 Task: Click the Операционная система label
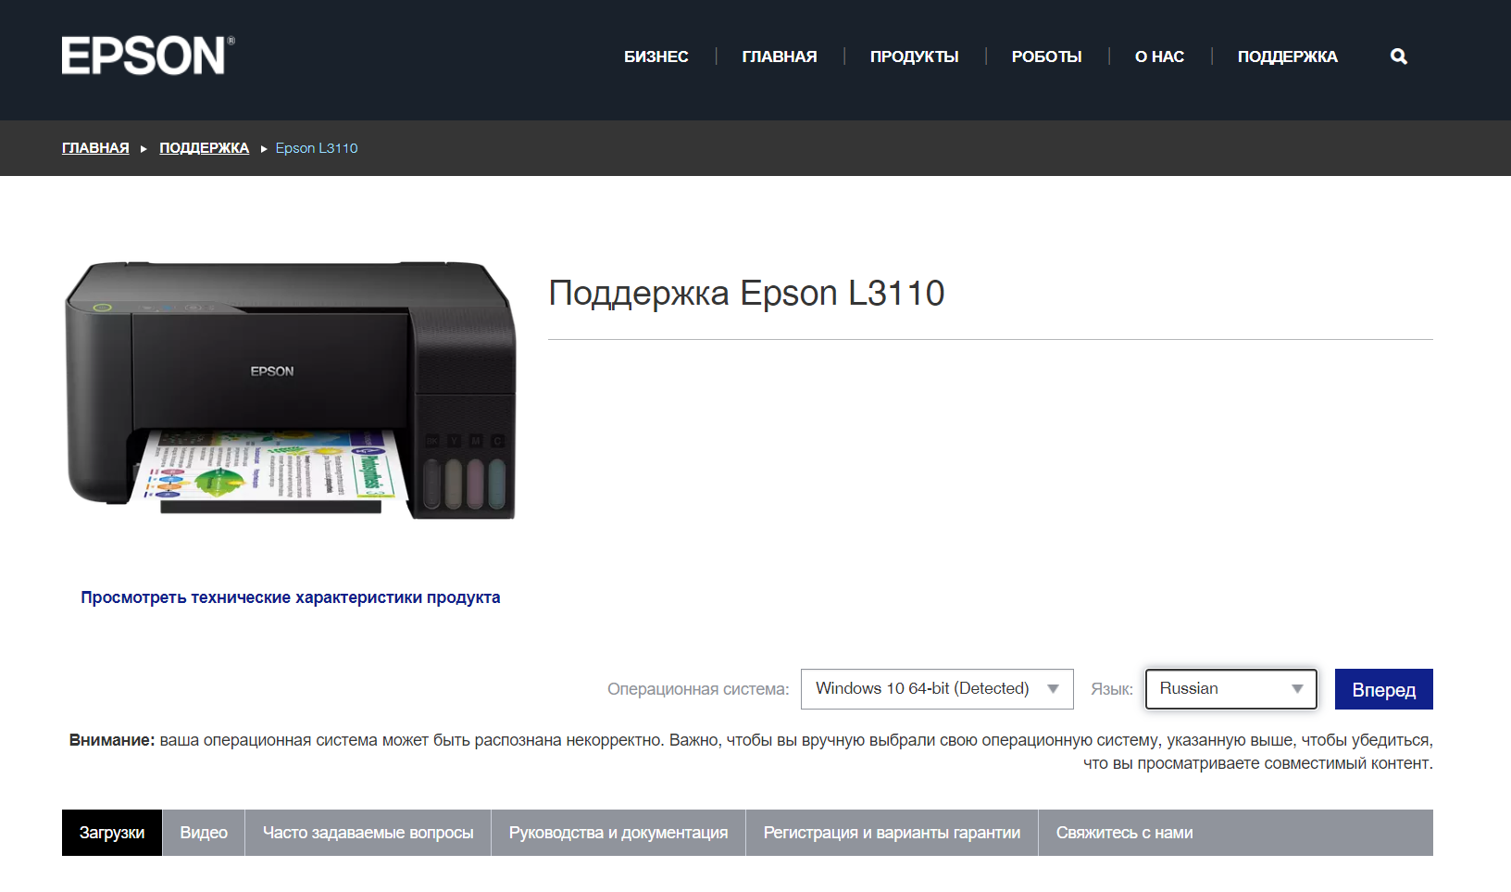pyautogui.click(x=698, y=689)
